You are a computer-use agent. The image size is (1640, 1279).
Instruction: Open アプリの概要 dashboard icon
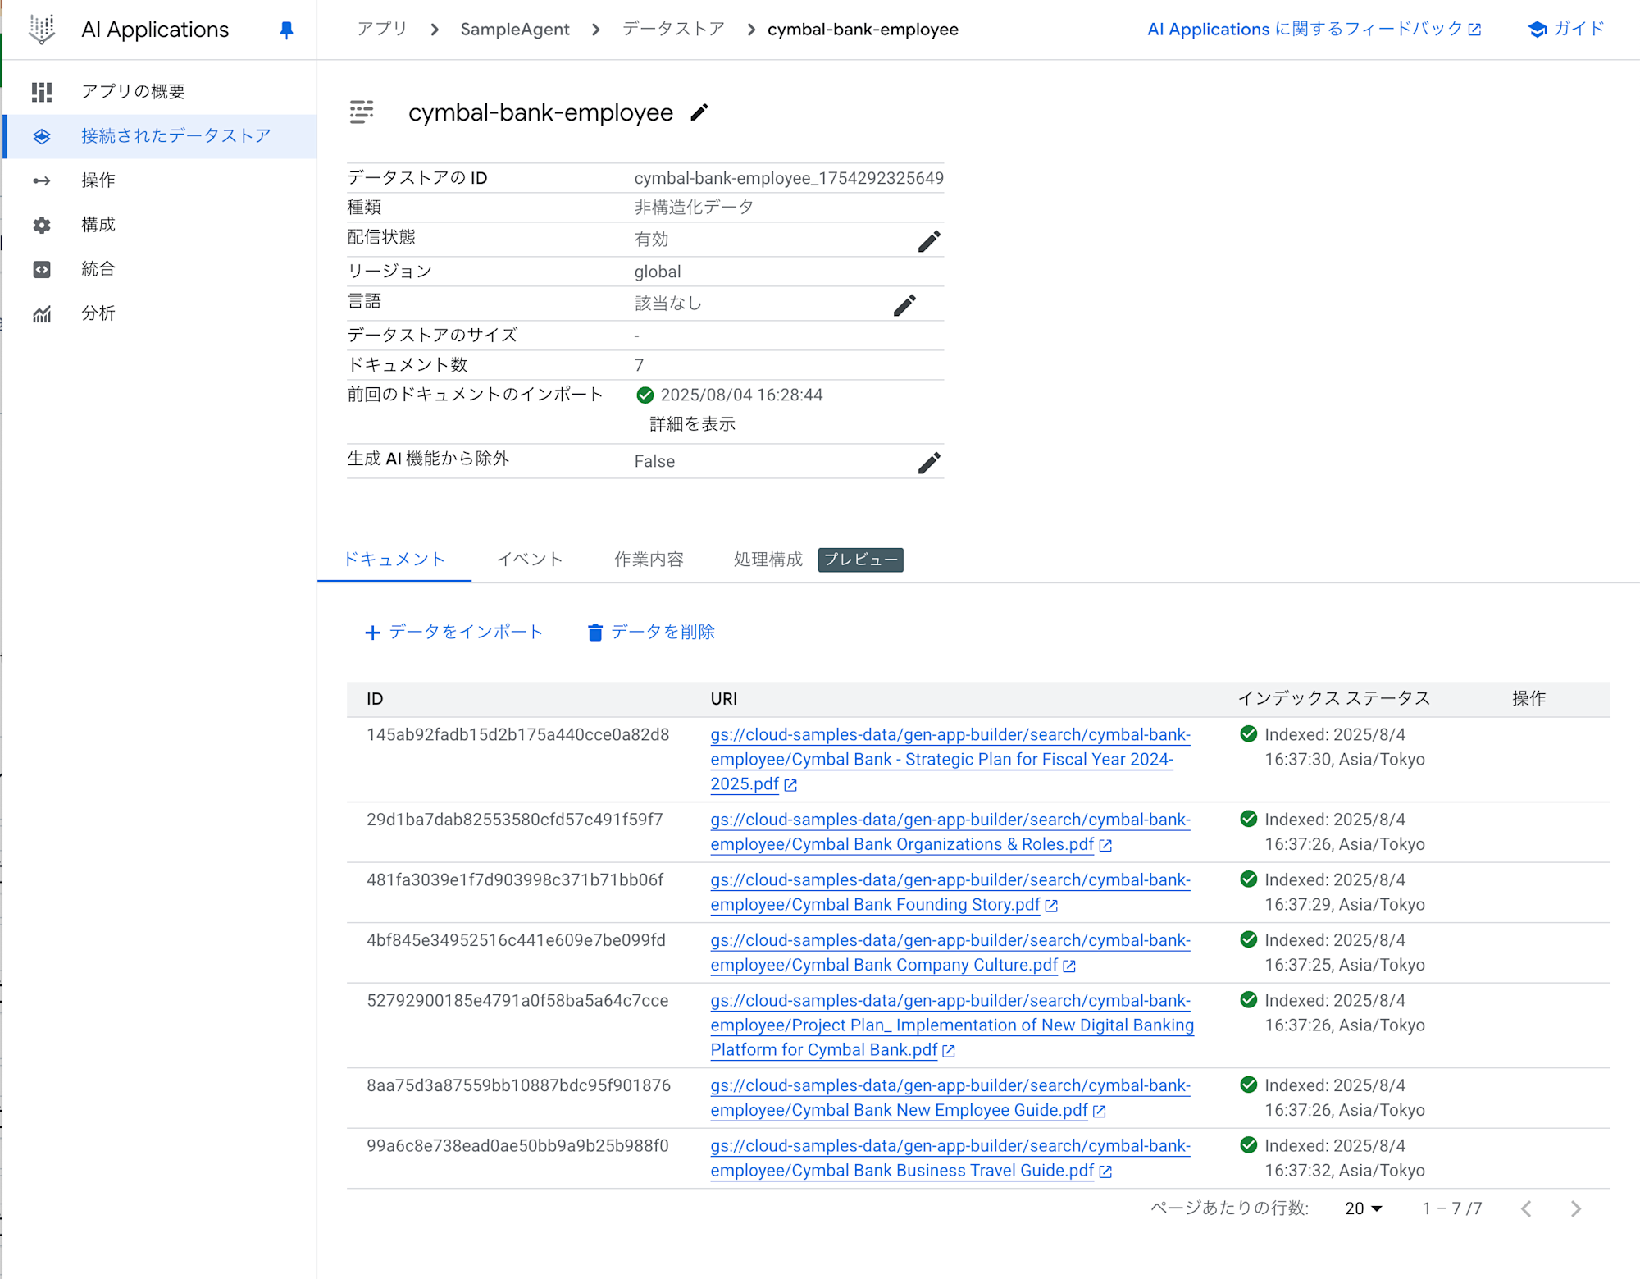coord(42,92)
